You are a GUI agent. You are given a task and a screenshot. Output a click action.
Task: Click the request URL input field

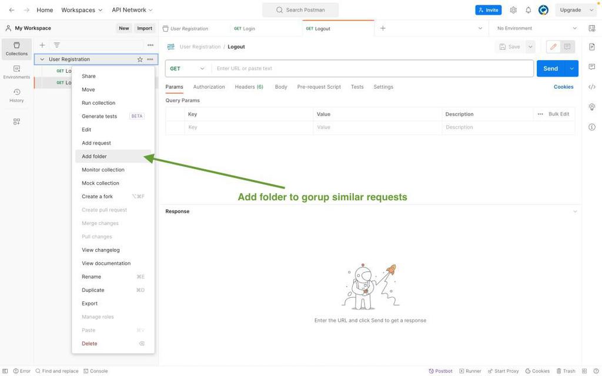[x=372, y=69]
